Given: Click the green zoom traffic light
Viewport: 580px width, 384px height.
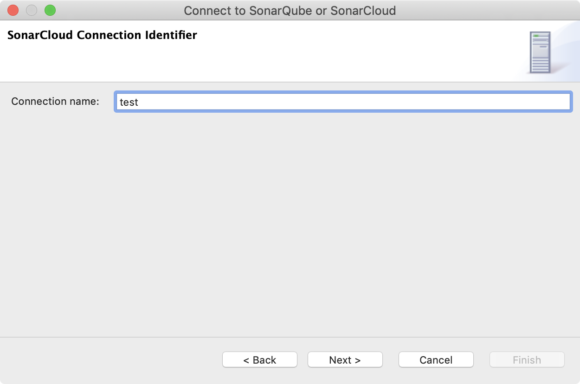Looking at the screenshot, I should click(50, 10).
